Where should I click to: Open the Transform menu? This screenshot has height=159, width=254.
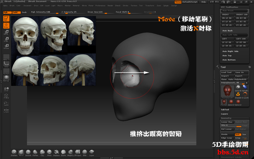(x=150, y=5)
